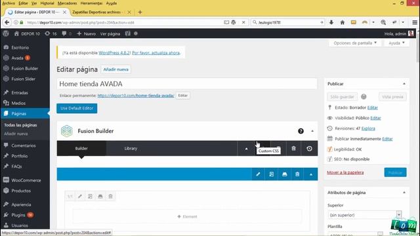
Task: Open Fusion Builder in the sidebar
Action: tap(25, 68)
